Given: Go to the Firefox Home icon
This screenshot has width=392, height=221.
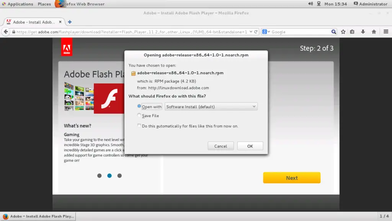Looking at the screenshot, I should [x=374, y=32].
